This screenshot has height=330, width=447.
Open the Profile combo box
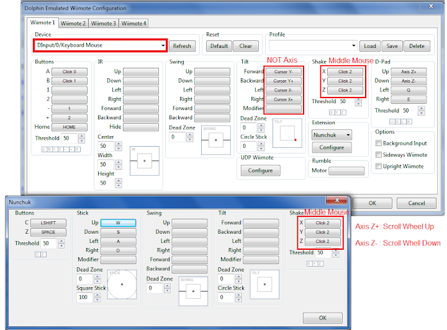tap(313, 45)
